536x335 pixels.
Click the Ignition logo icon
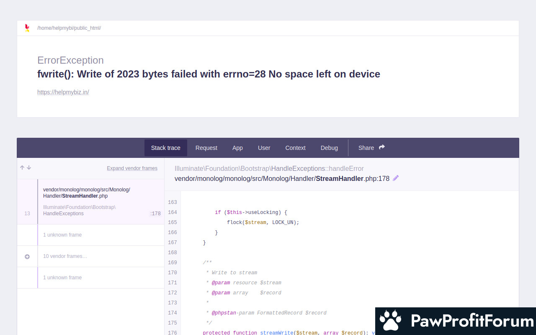[27, 28]
